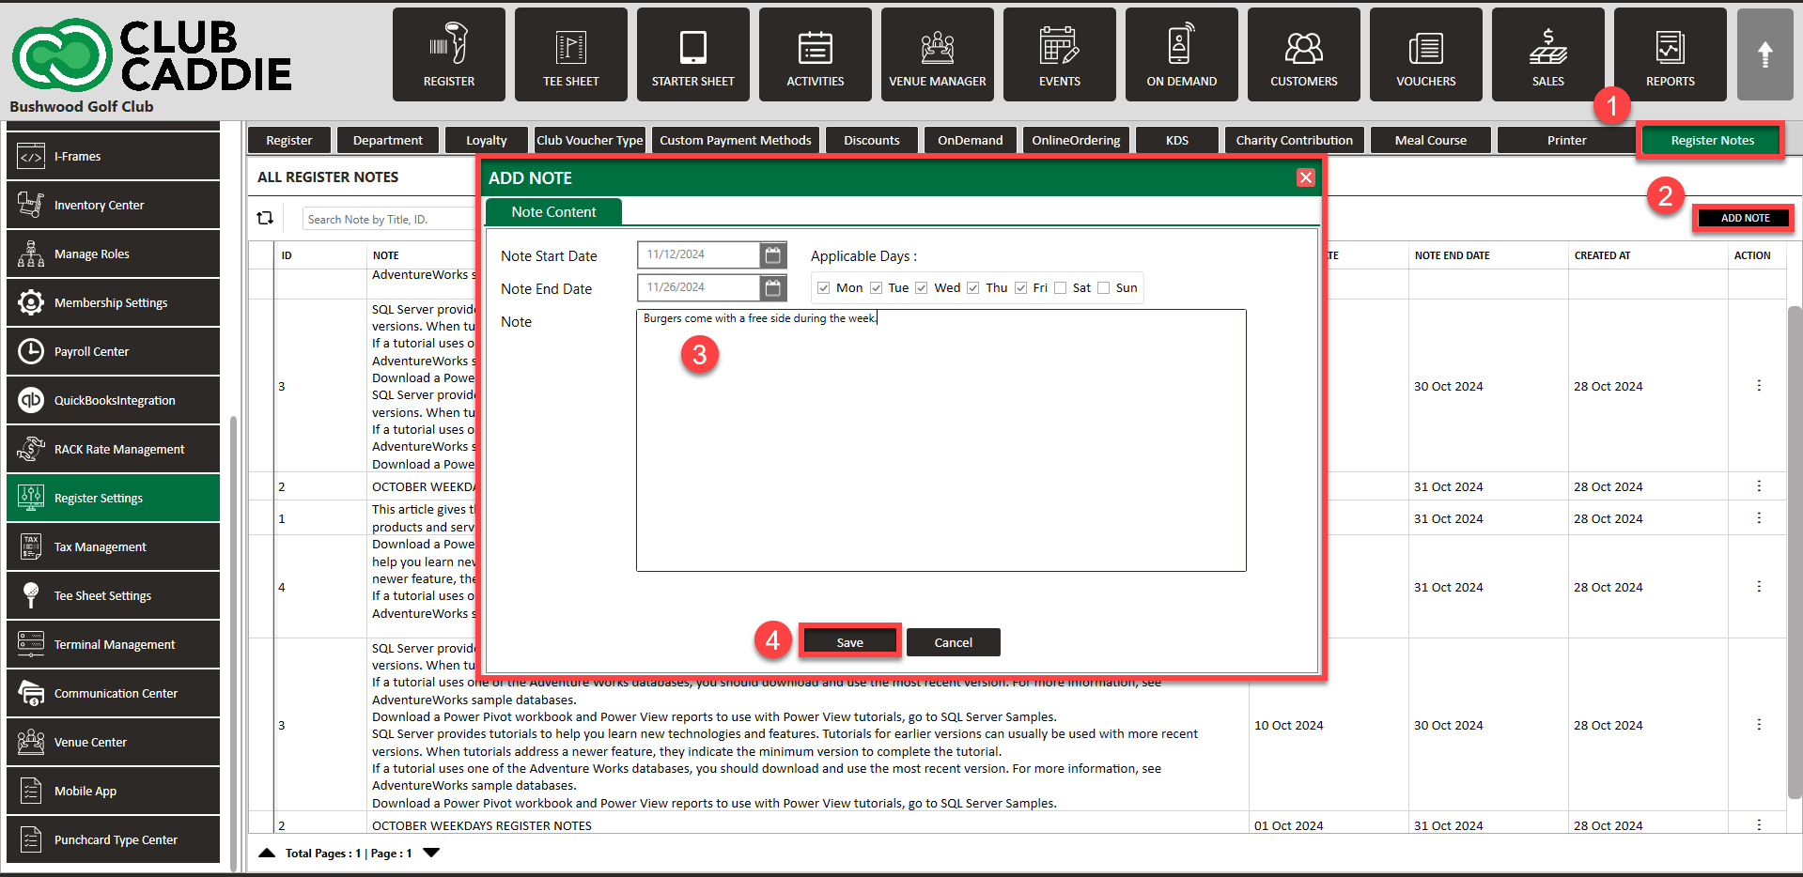Click the Tee Sheet Settings golf ball icon
The width and height of the screenshot is (1803, 877).
tap(31, 595)
